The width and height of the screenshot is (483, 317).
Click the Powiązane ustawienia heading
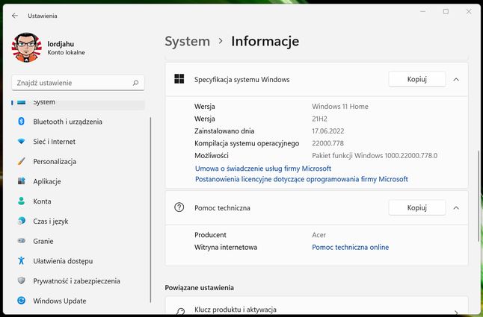[200, 288]
